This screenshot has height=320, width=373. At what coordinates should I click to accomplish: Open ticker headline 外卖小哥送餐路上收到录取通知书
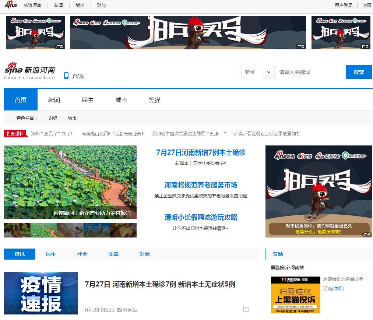(267, 134)
